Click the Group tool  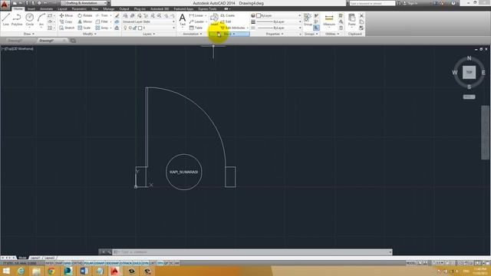[308, 19]
